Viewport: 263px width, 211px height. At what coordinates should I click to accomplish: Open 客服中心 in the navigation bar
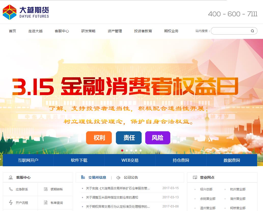[x=62, y=31]
